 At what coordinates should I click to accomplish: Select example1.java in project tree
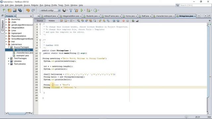tap(23, 56)
